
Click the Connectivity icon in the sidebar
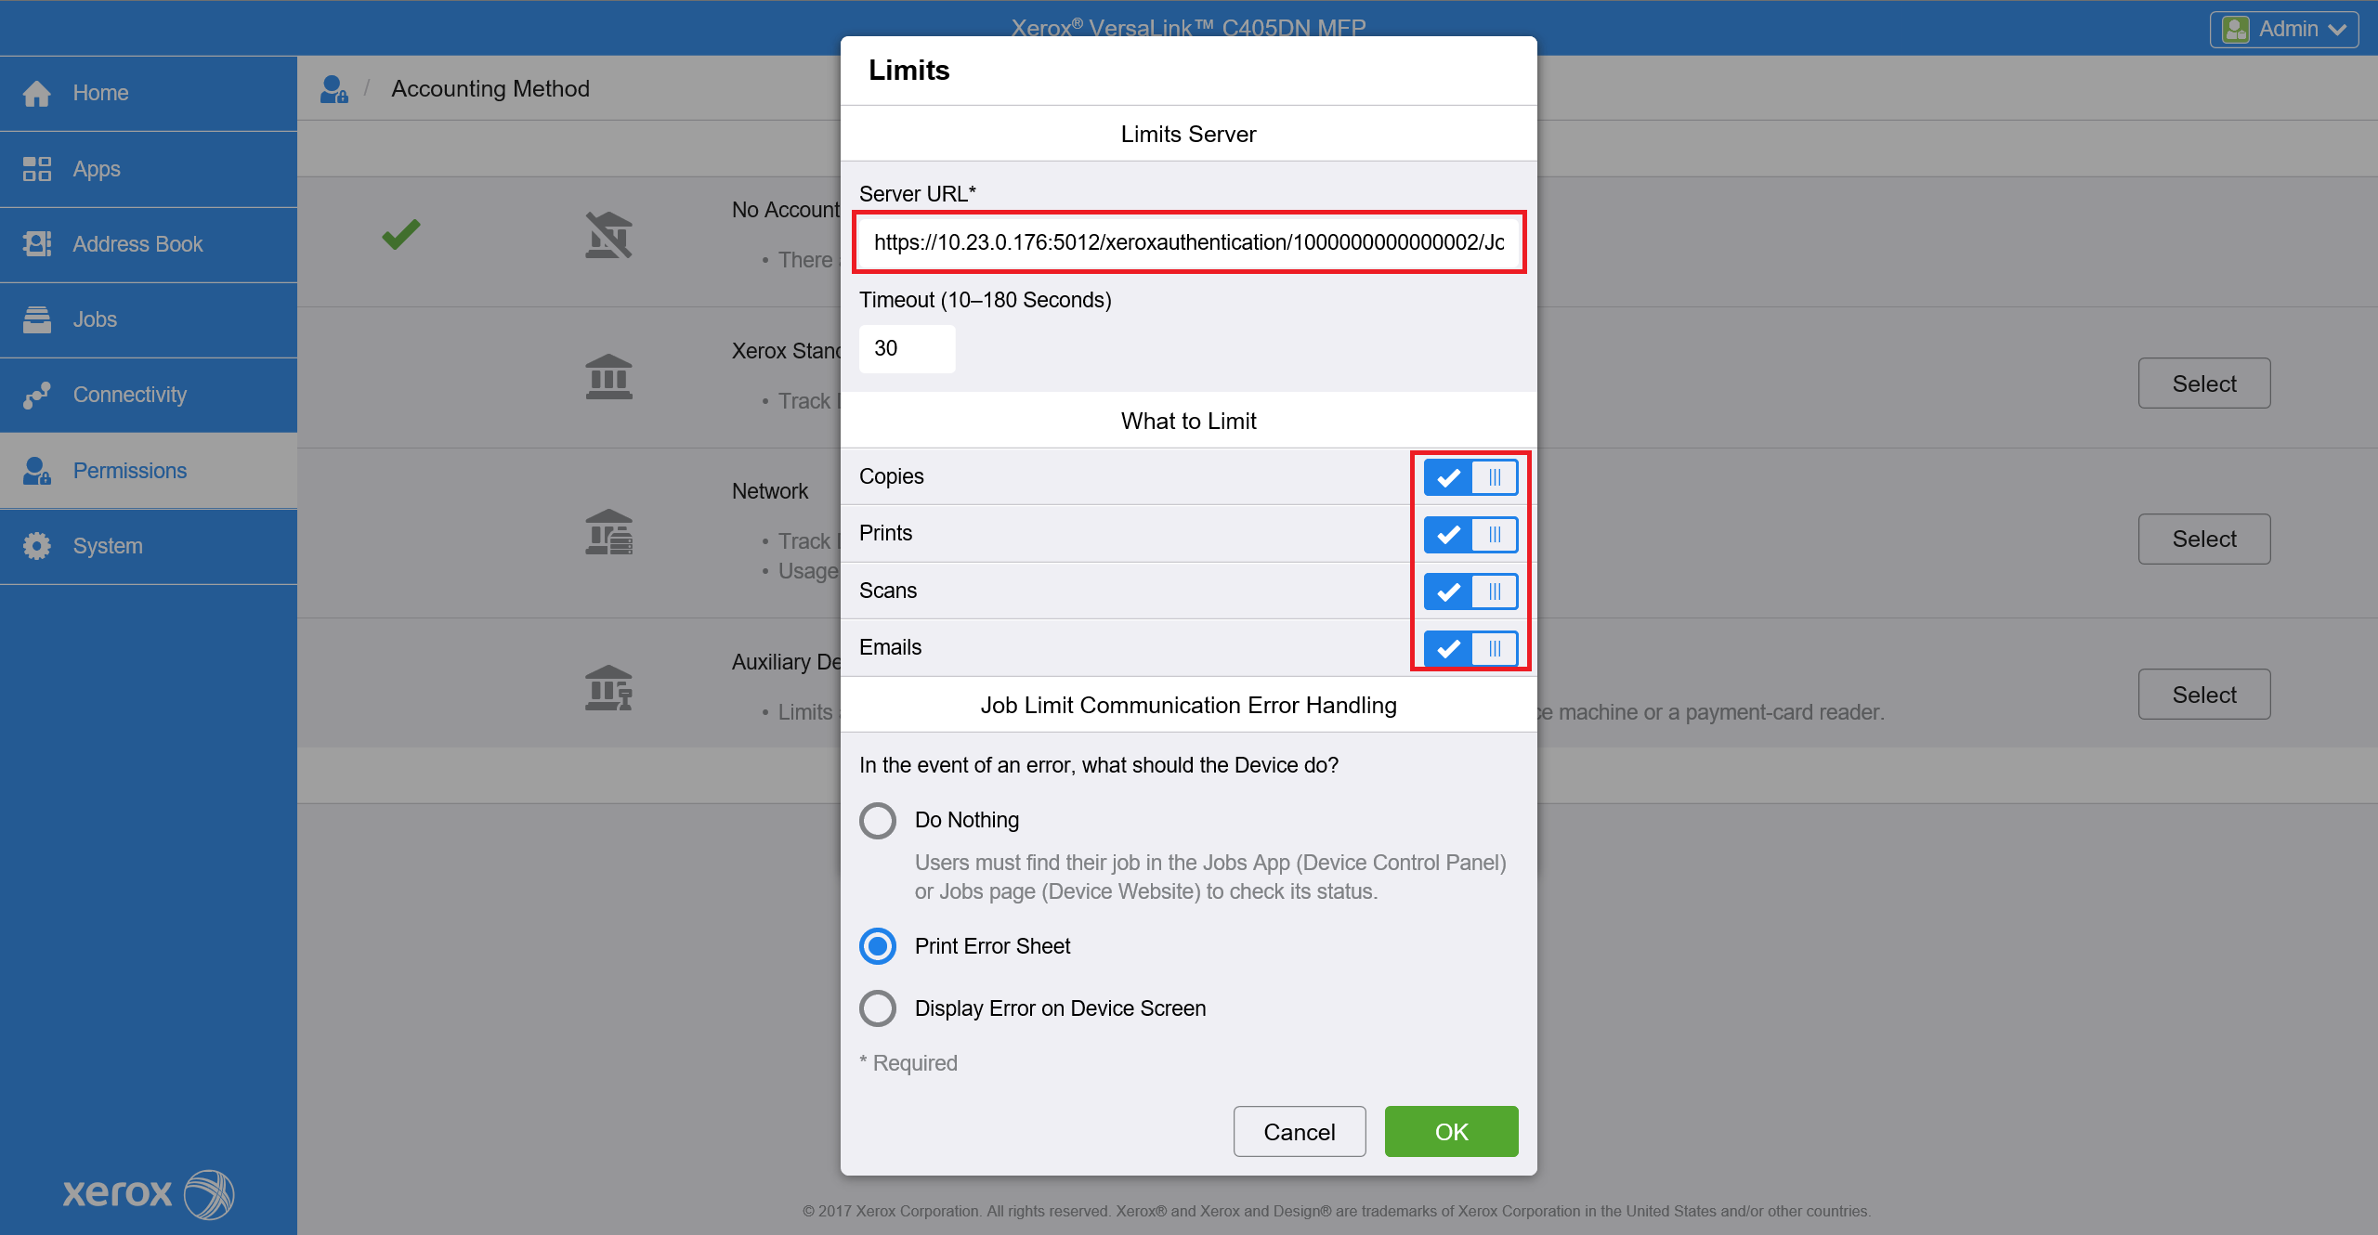click(x=37, y=395)
